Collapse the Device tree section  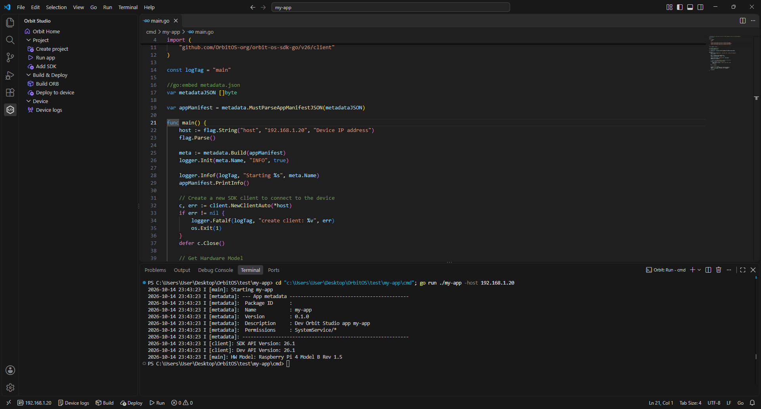click(x=29, y=101)
